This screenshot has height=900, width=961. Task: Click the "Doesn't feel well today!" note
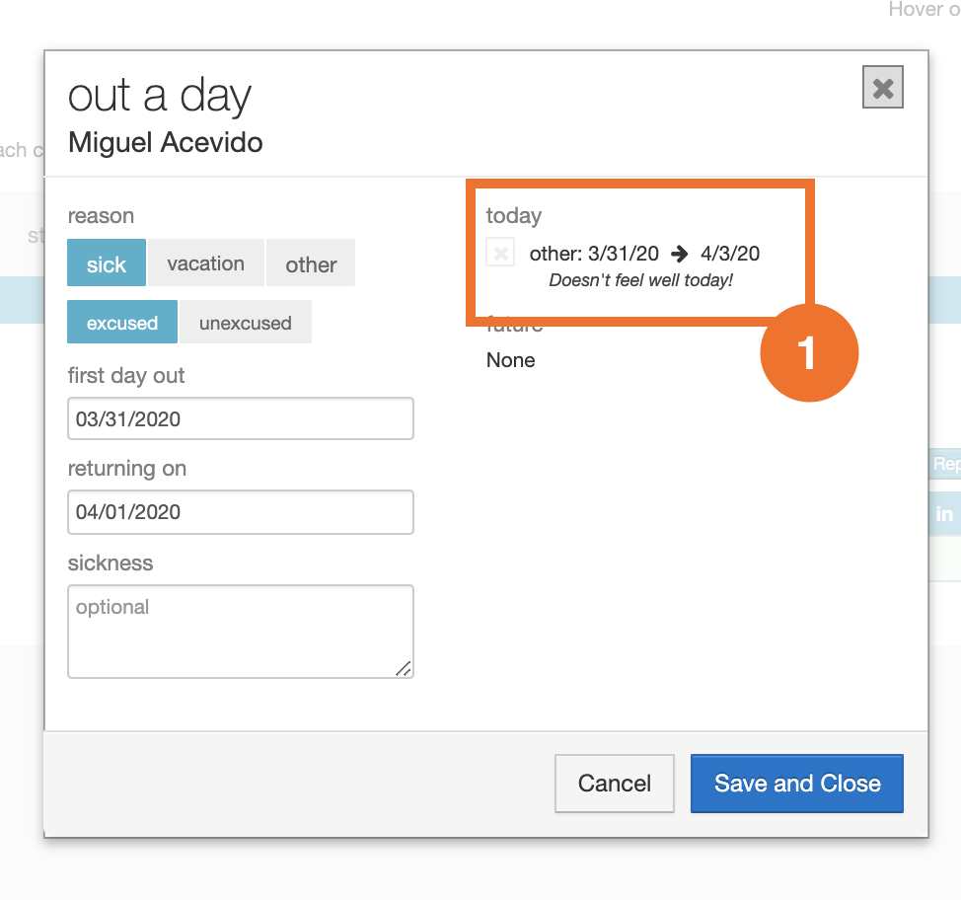tap(640, 281)
